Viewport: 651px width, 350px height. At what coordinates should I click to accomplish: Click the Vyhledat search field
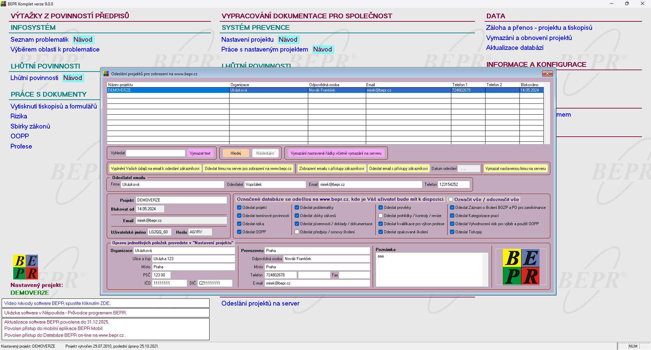pos(156,153)
